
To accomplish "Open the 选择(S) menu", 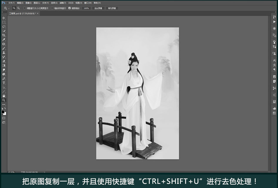I will 54,3.
